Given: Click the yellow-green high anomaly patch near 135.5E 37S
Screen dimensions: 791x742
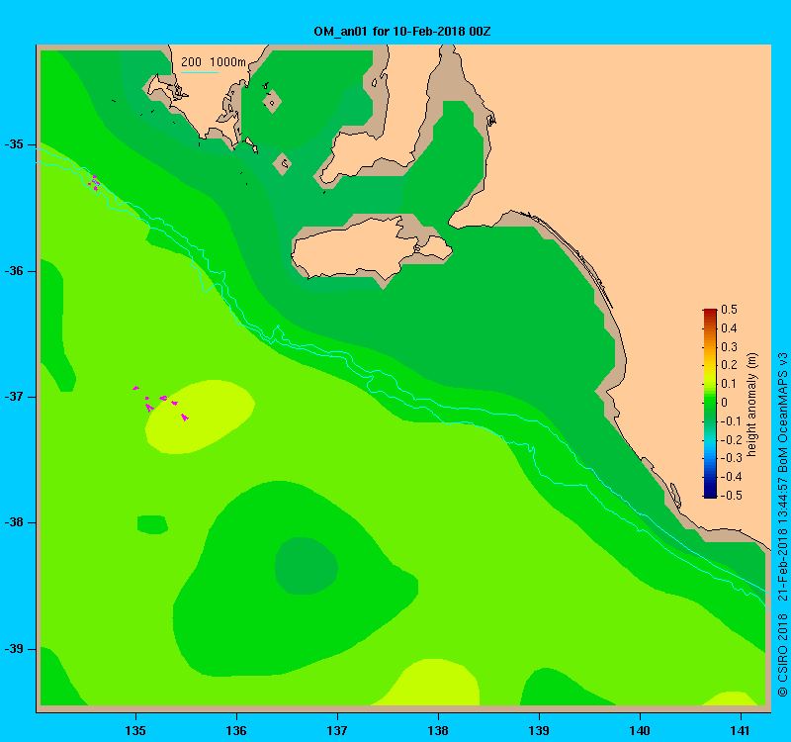Looking at the screenshot, I should click(x=200, y=417).
